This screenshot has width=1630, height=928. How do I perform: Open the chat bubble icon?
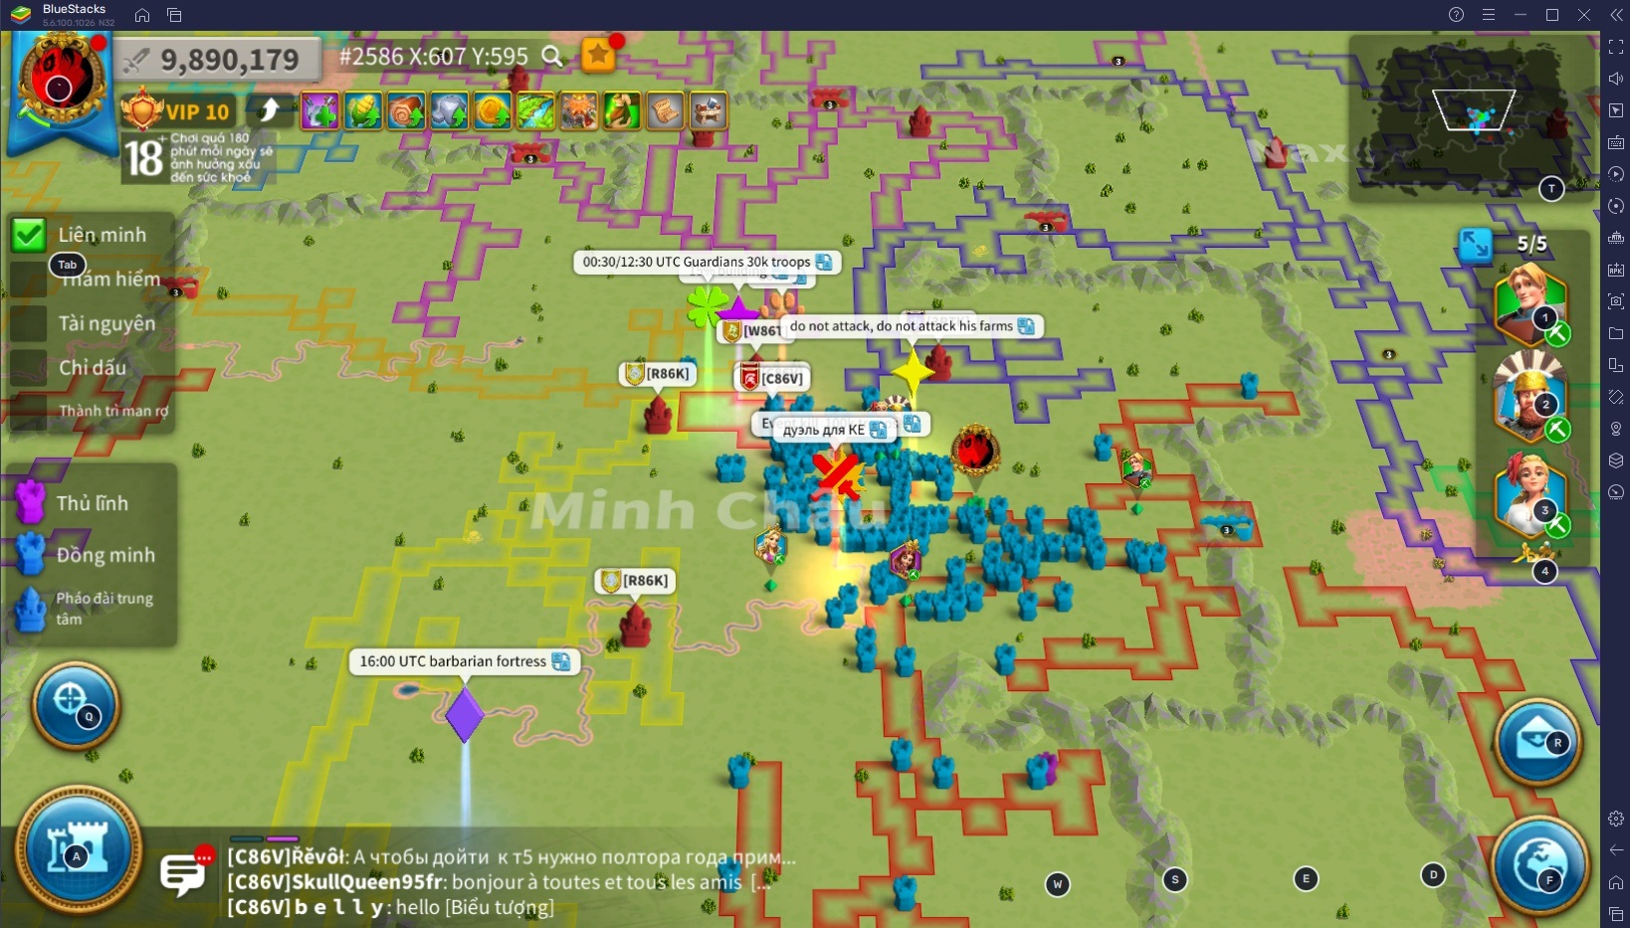pos(186,872)
